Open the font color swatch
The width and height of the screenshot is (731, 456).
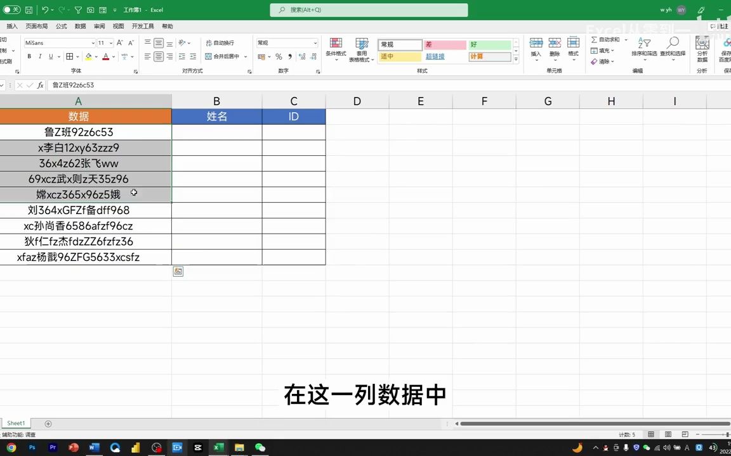[x=106, y=56]
